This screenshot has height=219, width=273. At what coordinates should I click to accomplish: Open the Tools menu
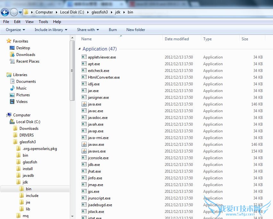pos(43,22)
